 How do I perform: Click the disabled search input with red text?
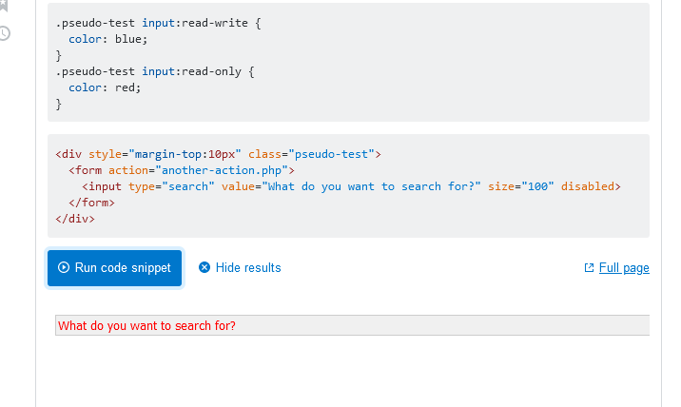click(352, 326)
